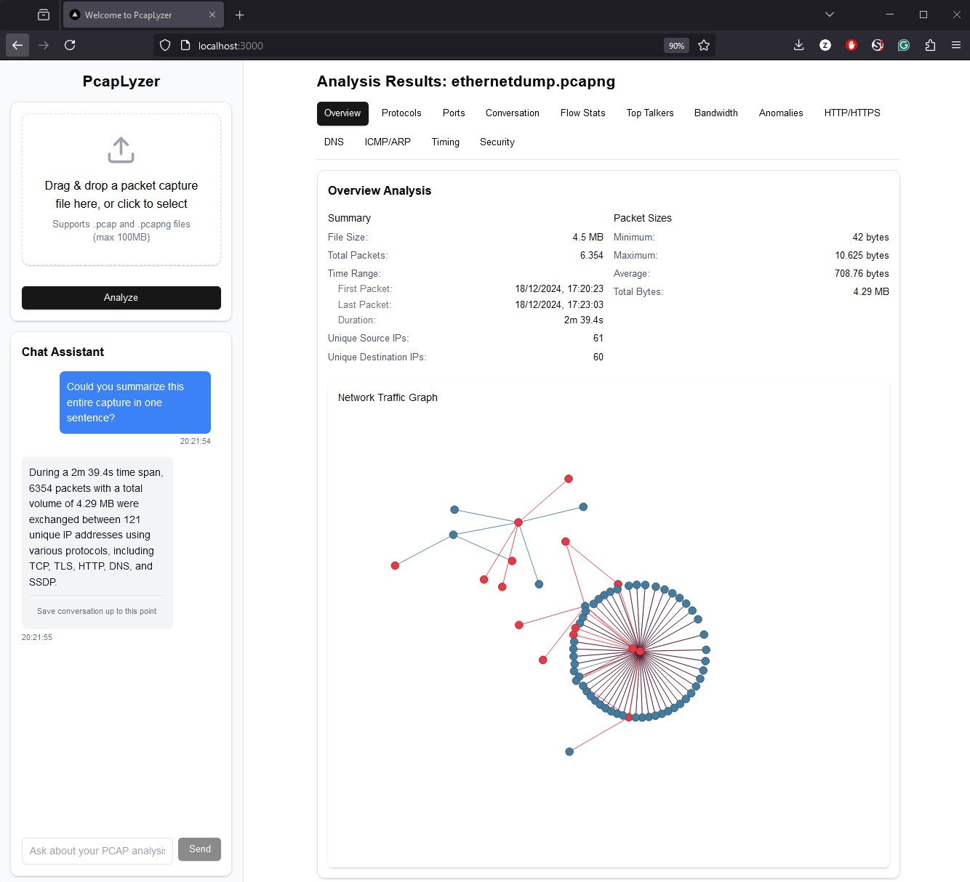Go back with the browser back arrow
Screen dimensions: 970x882
17,45
